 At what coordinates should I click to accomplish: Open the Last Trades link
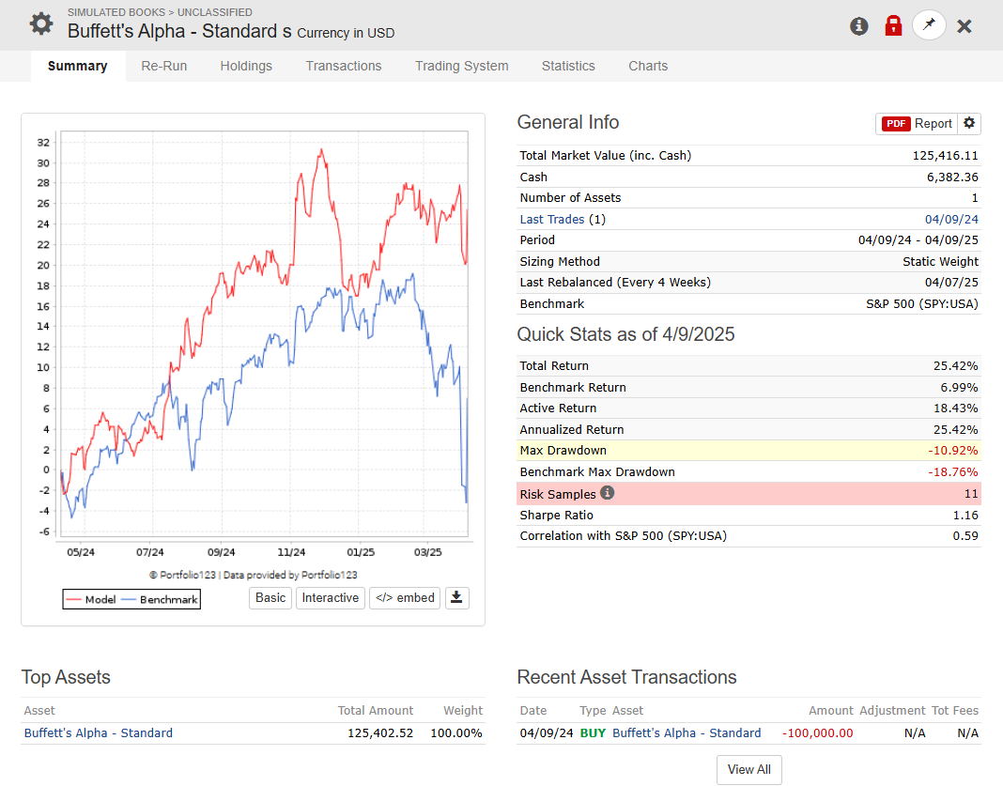pos(552,220)
